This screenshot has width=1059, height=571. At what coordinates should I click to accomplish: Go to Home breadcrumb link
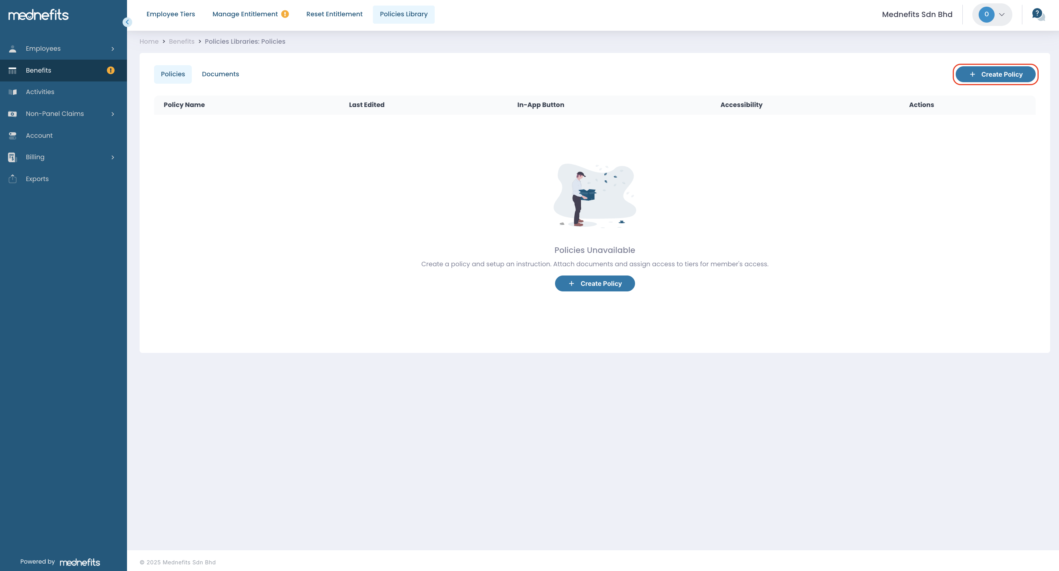coord(149,41)
